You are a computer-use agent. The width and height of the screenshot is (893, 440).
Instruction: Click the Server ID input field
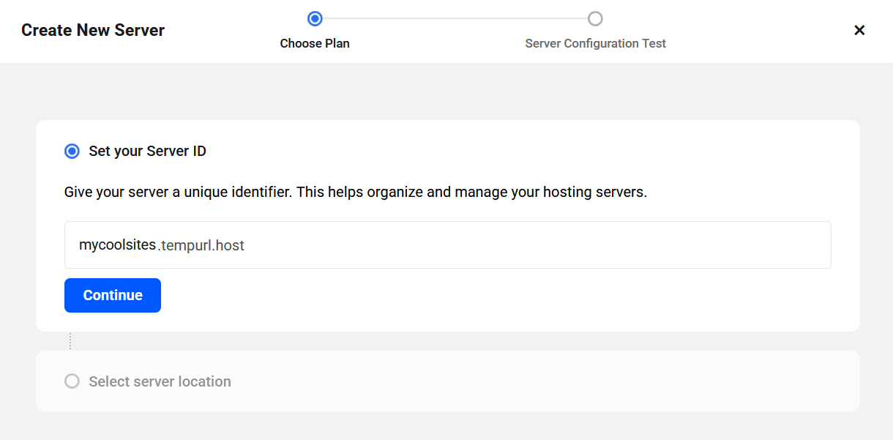pyautogui.click(x=448, y=245)
